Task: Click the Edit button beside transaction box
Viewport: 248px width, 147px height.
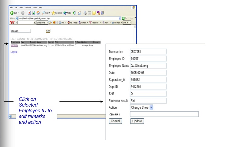Action: click(48, 30)
